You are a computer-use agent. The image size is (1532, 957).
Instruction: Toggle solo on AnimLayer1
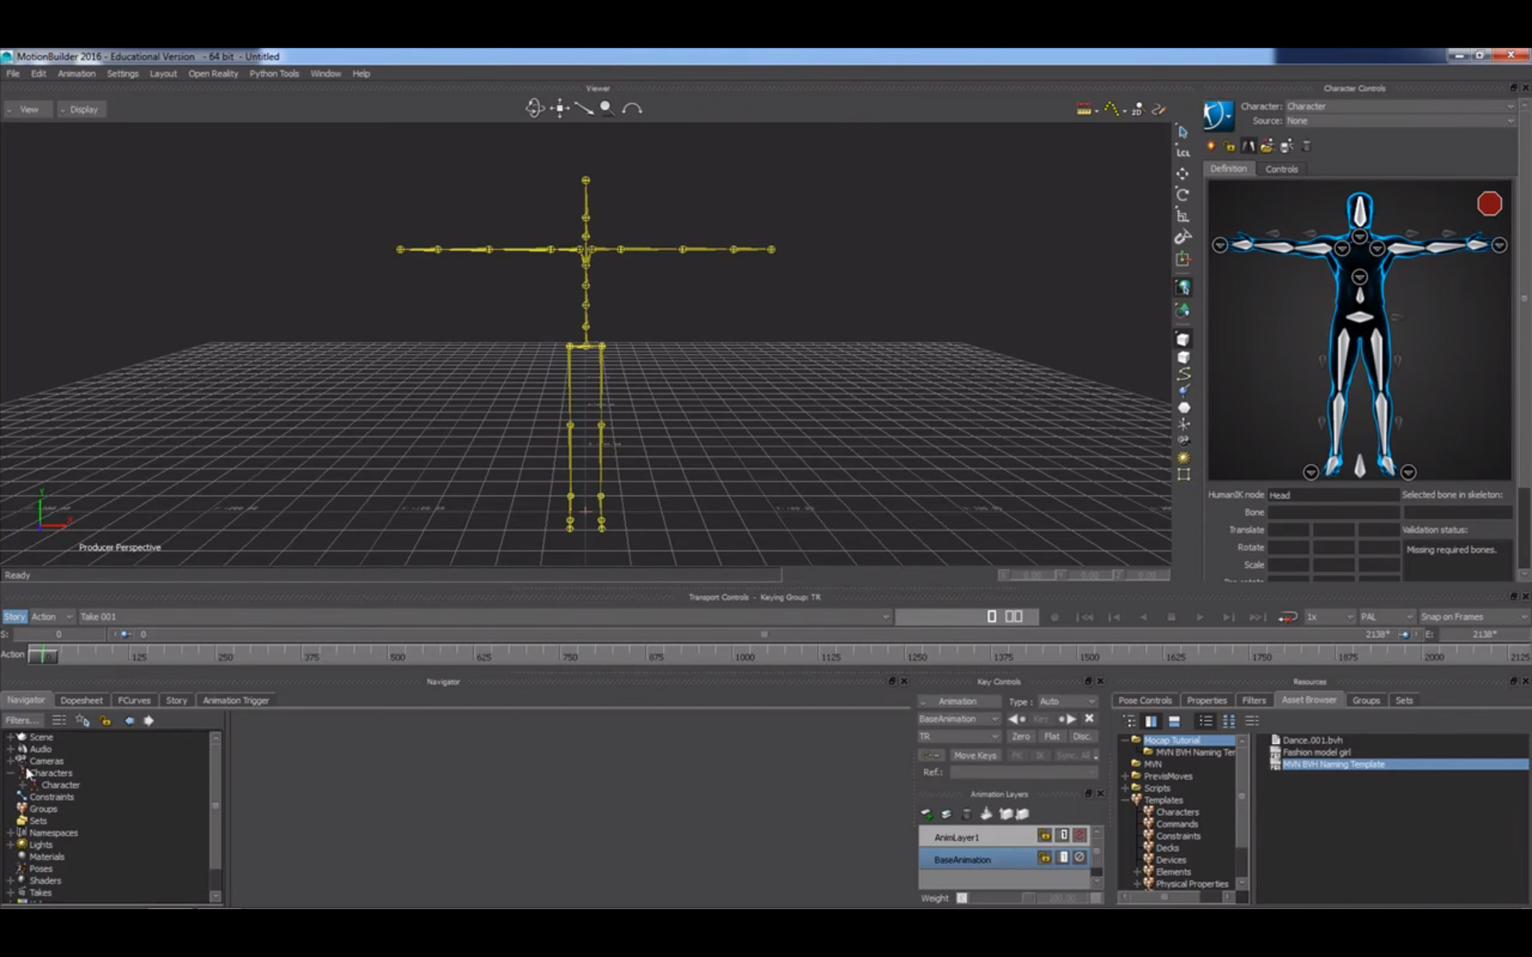1063,836
